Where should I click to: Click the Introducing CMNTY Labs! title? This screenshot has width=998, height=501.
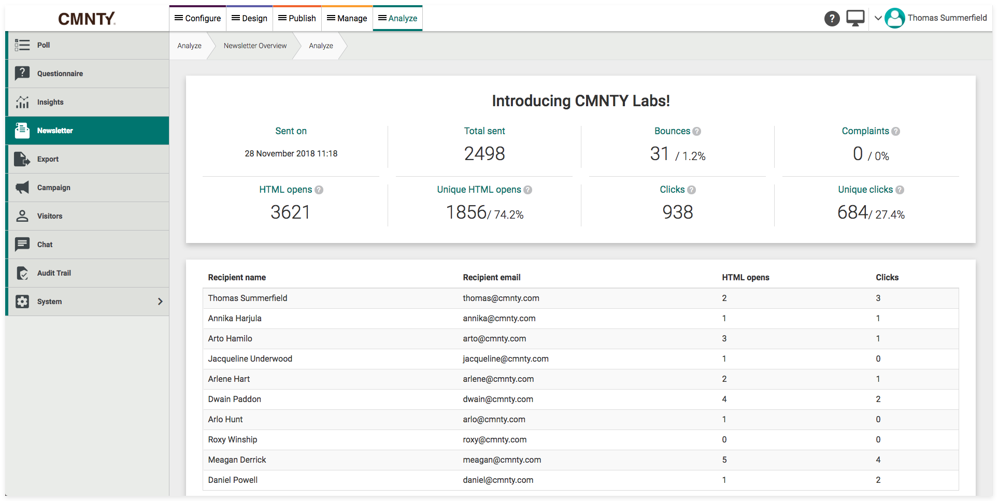[581, 101]
